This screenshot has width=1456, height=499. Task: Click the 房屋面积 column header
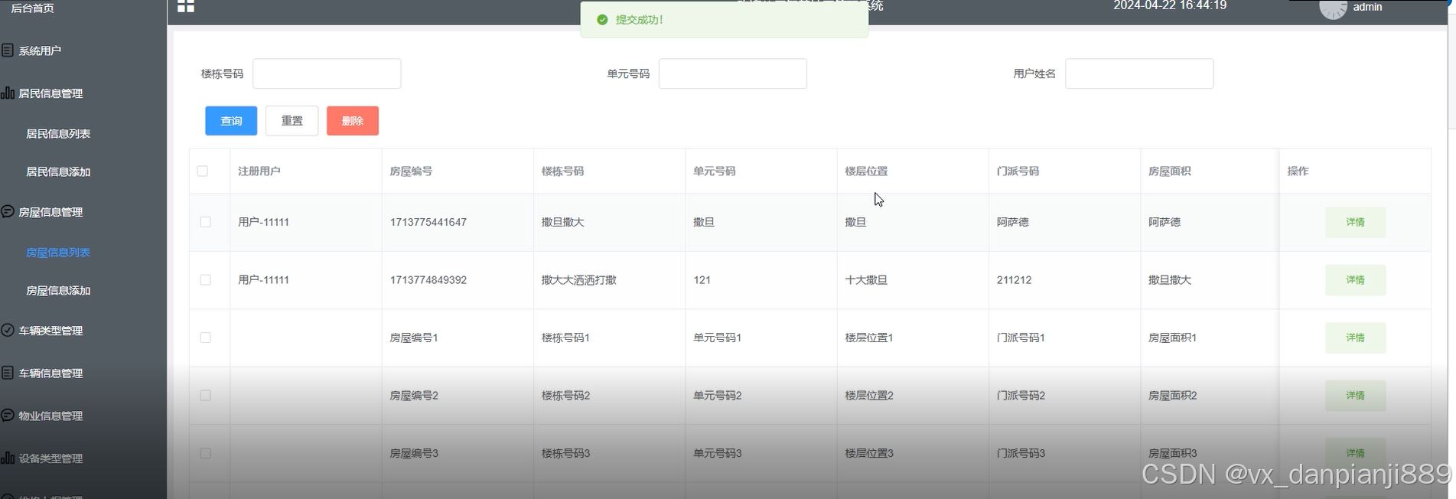click(1170, 171)
